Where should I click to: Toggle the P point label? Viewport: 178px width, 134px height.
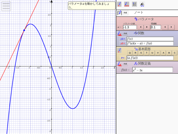123,58
